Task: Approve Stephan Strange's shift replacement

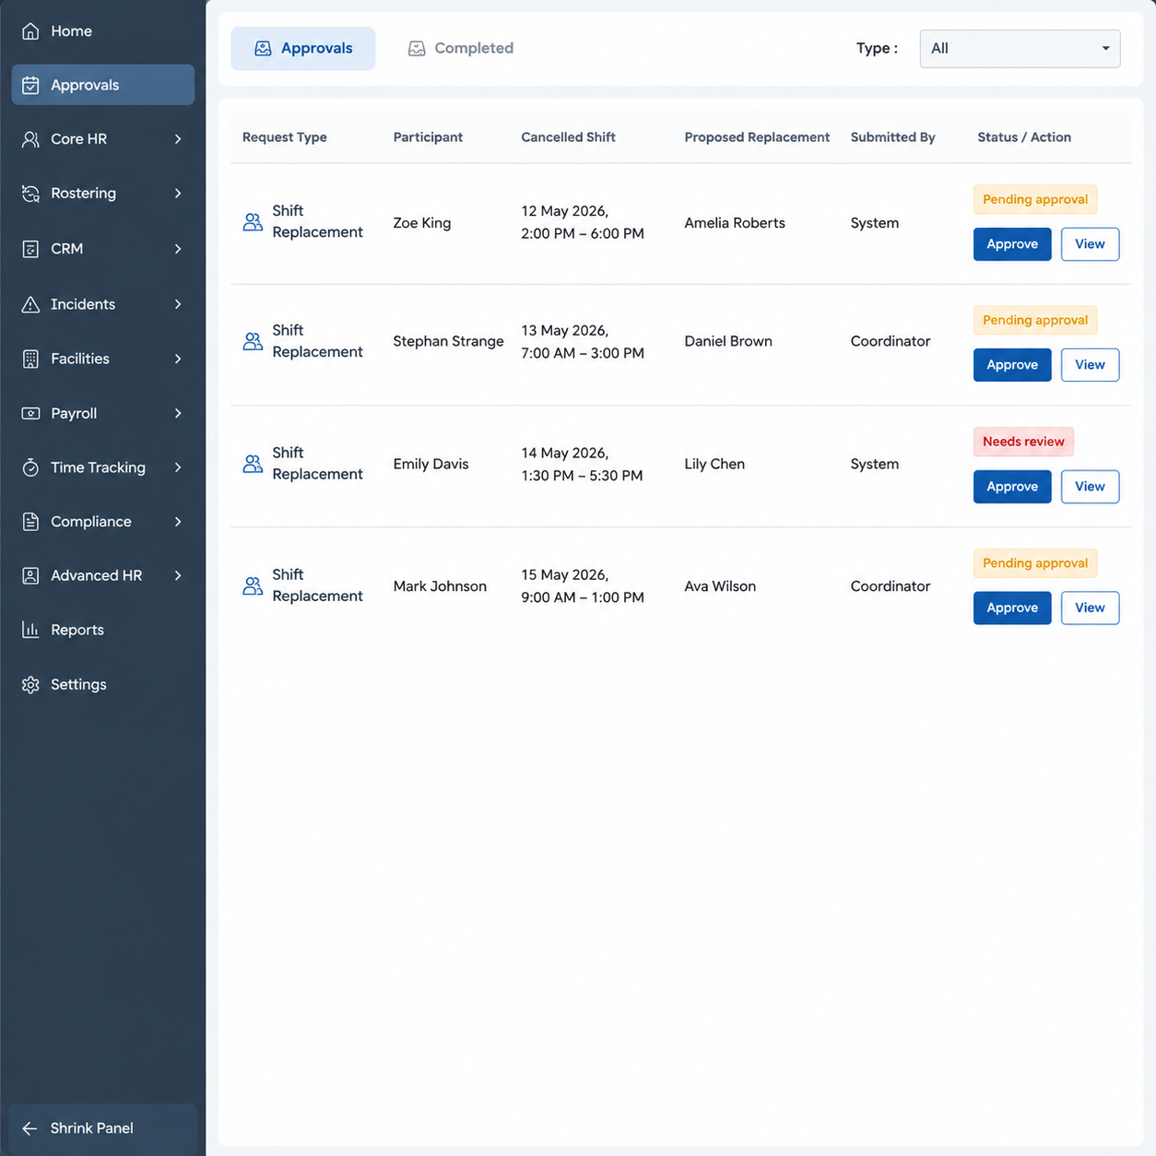Action: [x=1012, y=365]
